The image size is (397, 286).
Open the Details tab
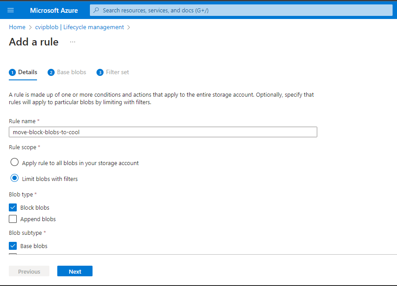click(27, 72)
